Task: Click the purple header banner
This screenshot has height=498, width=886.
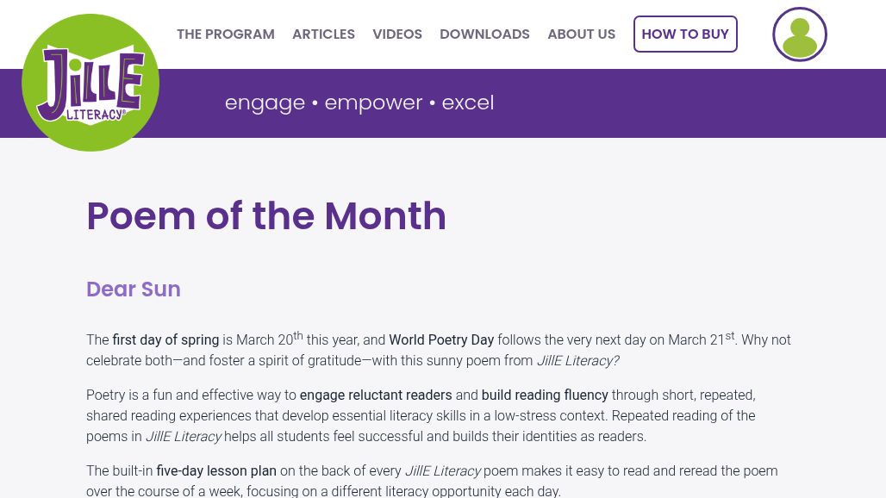Action: (x=689, y=103)
